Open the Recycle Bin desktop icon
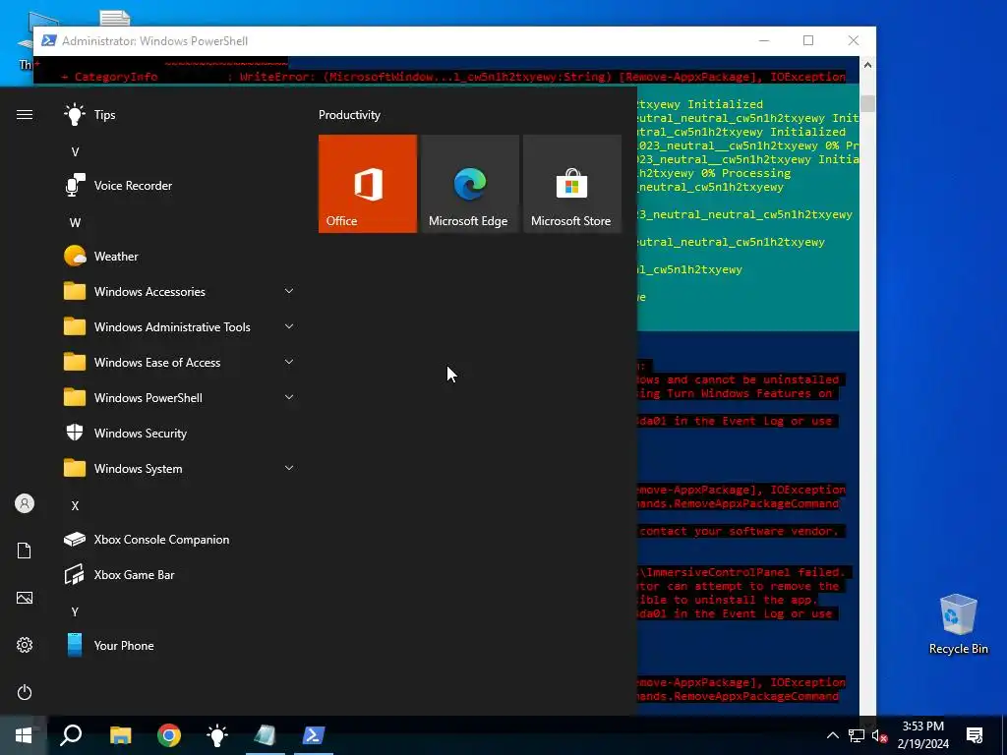The height and width of the screenshot is (755, 1007). pos(958,624)
